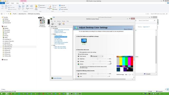
Task: Open the All channels color dropdown
Action: tap(97, 56)
